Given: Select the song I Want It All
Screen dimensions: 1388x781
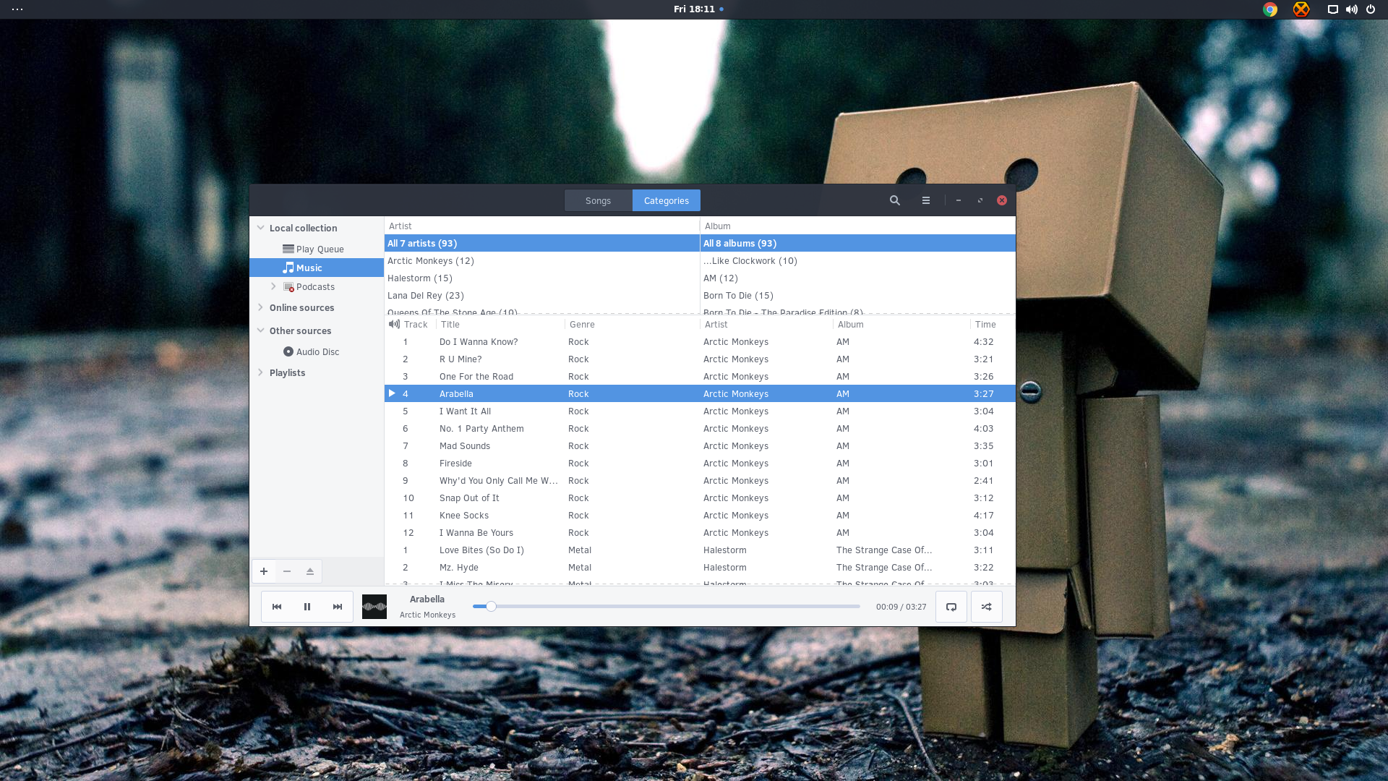Looking at the screenshot, I should pyautogui.click(x=700, y=411).
